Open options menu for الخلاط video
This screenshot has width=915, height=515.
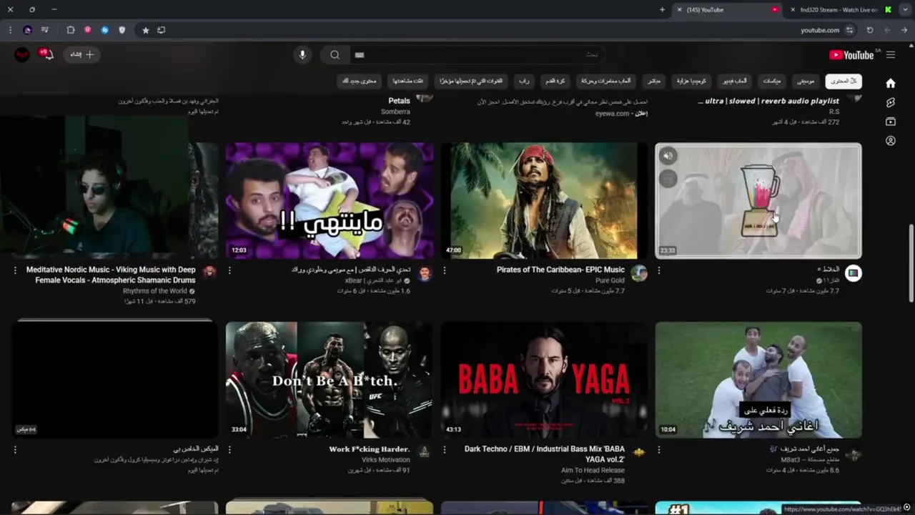pyautogui.click(x=659, y=270)
